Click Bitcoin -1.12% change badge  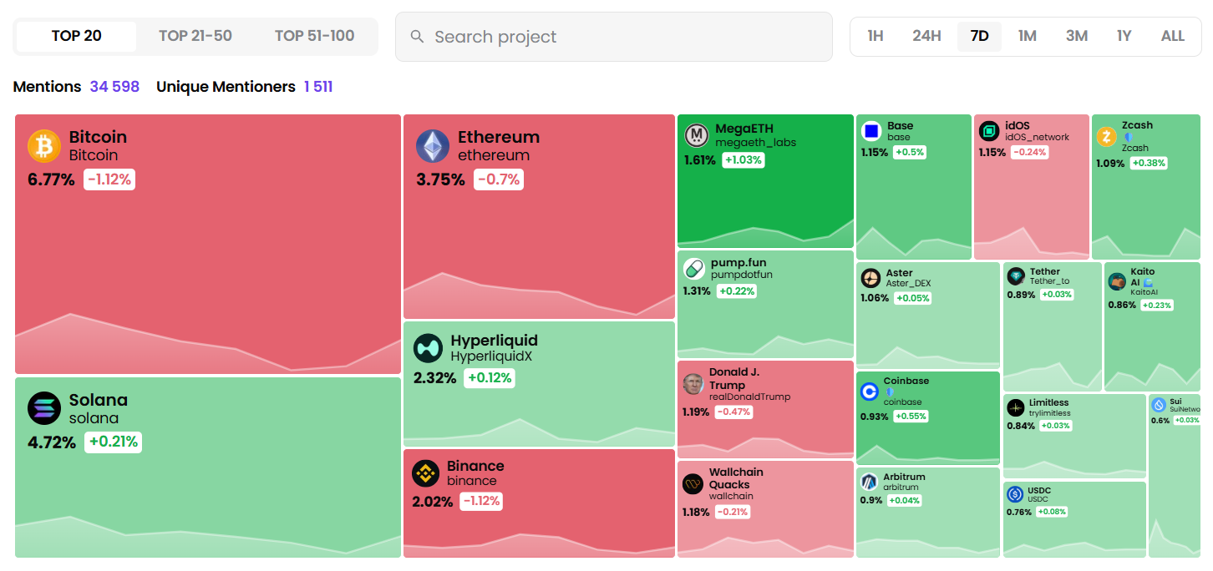pyautogui.click(x=109, y=179)
